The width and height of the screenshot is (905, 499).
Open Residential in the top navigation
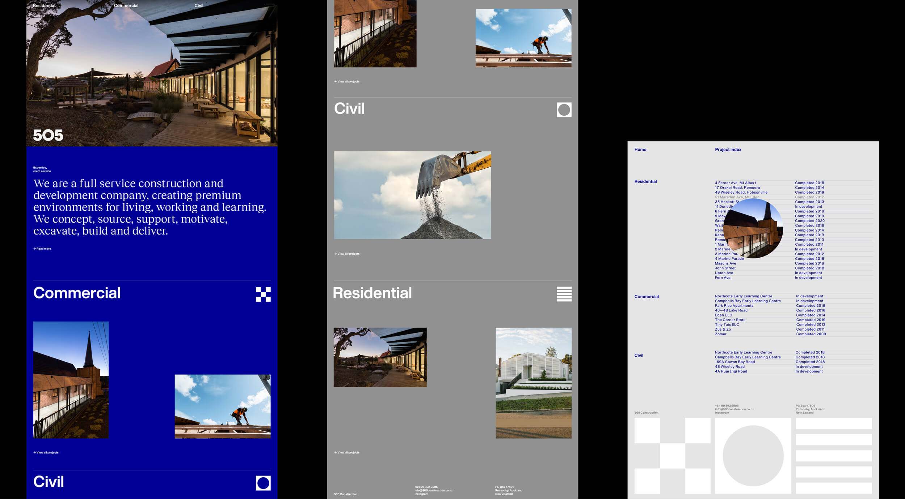44,5
